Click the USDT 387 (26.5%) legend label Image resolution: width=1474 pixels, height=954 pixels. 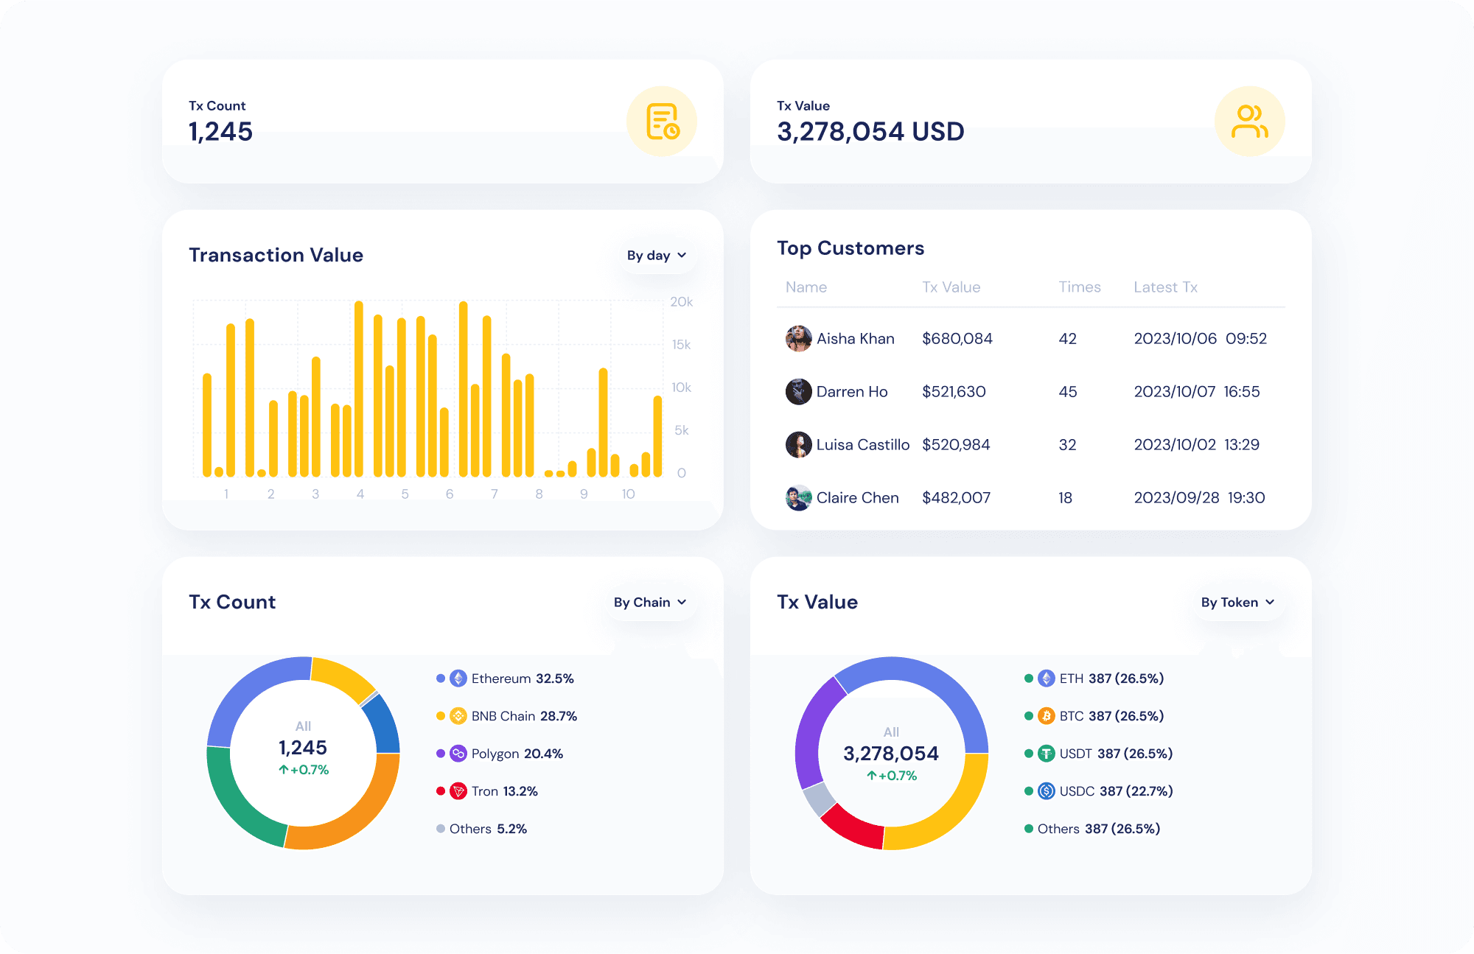tap(1116, 754)
